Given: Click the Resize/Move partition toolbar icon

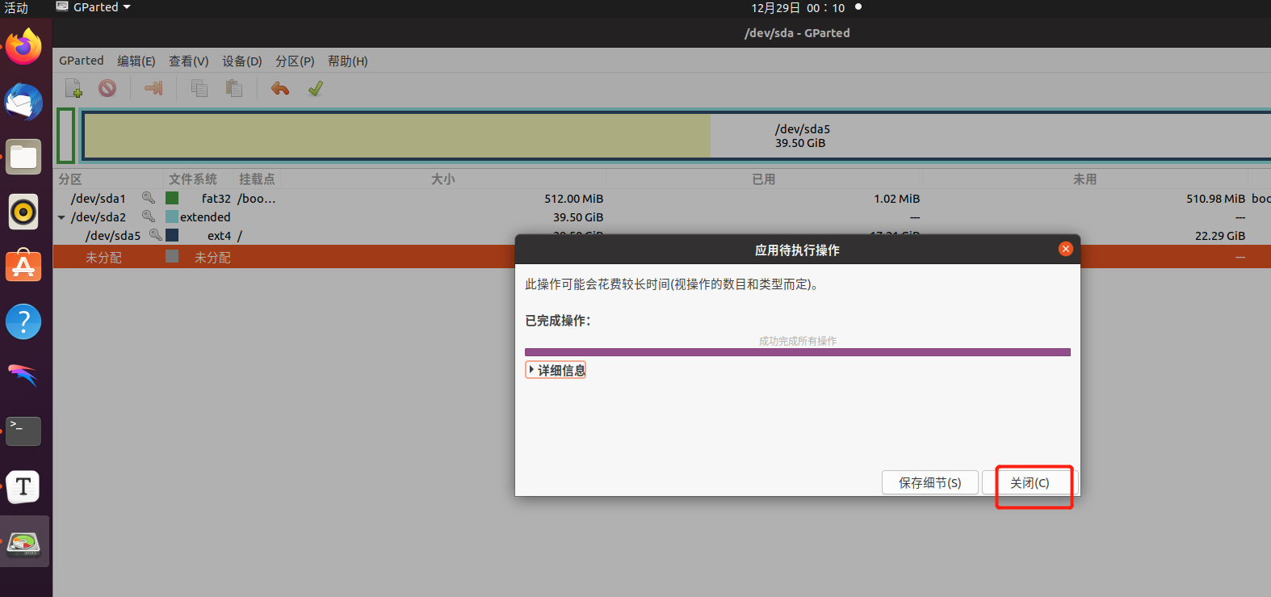Looking at the screenshot, I should (153, 88).
